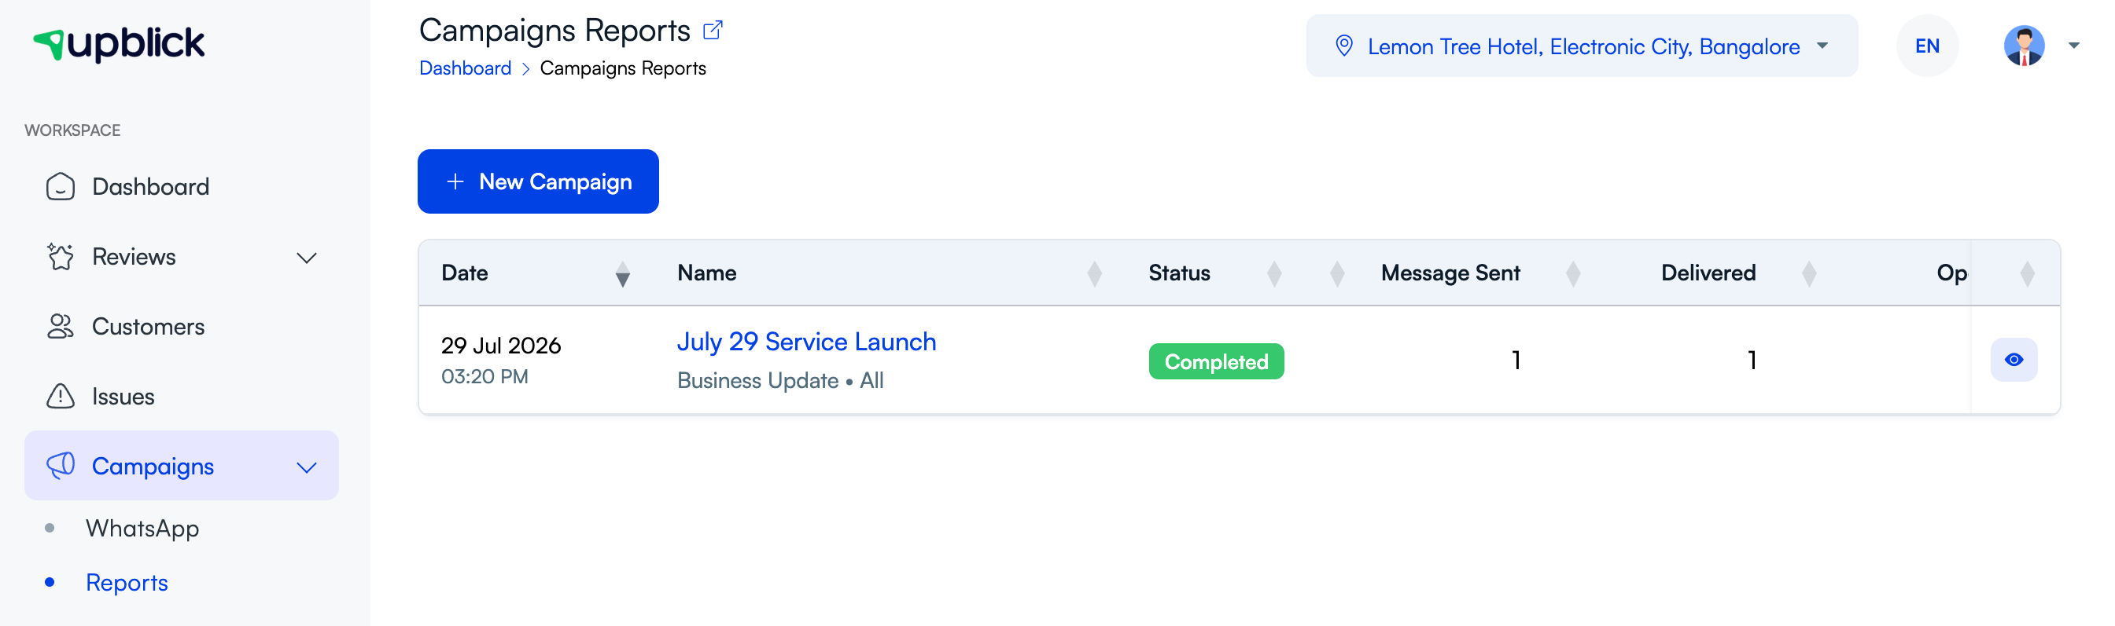Toggle sort on the Name column

pos(1093,273)
